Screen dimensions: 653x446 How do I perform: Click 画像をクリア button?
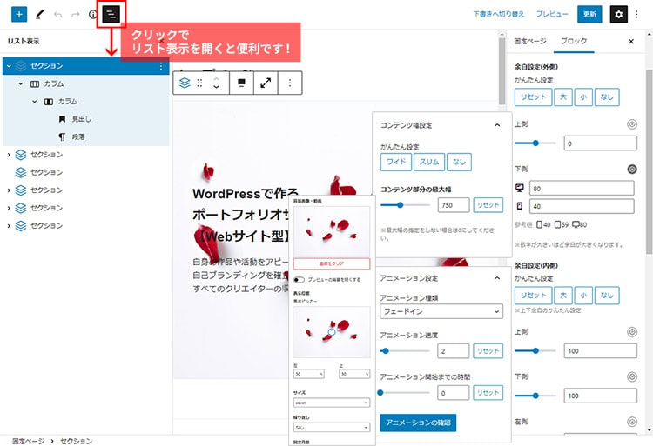point(332,263)
